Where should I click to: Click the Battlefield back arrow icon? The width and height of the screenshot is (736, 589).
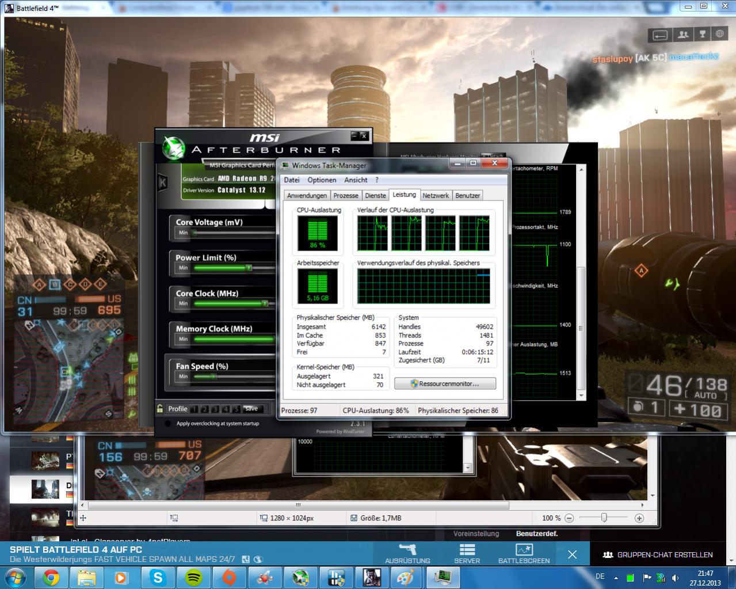[659, 35]
